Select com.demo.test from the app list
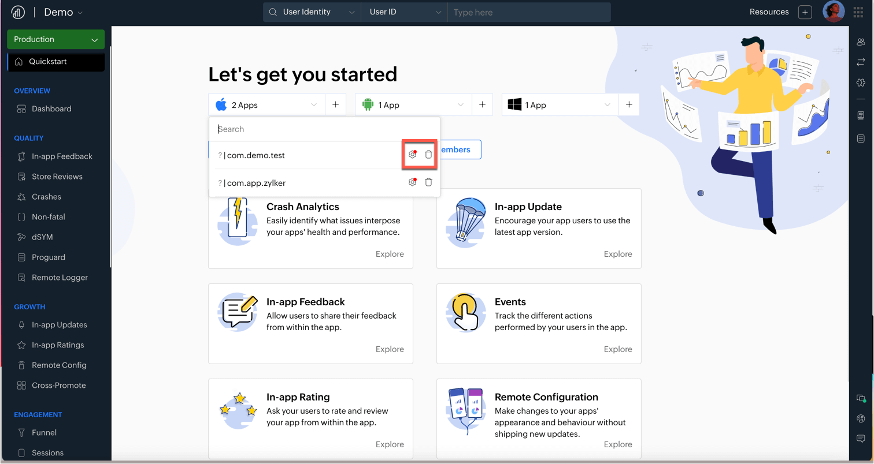 pyautogui.click(x=256, y=155)
